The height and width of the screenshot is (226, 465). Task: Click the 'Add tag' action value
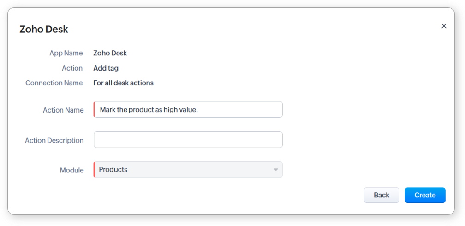(106, 68)
